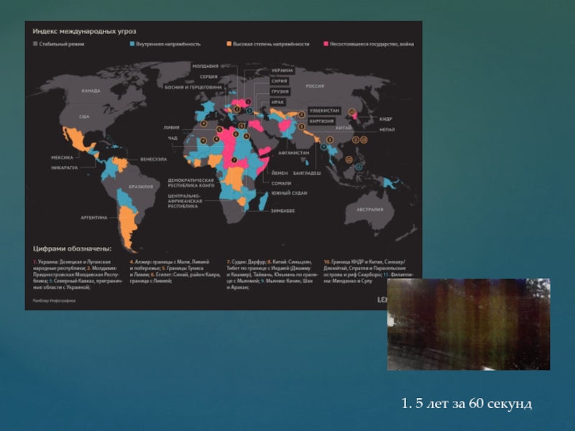This screenshot has width=575, height=431.
Task: Click the 'КАНАДА' map label
Action: coord(91,91)
